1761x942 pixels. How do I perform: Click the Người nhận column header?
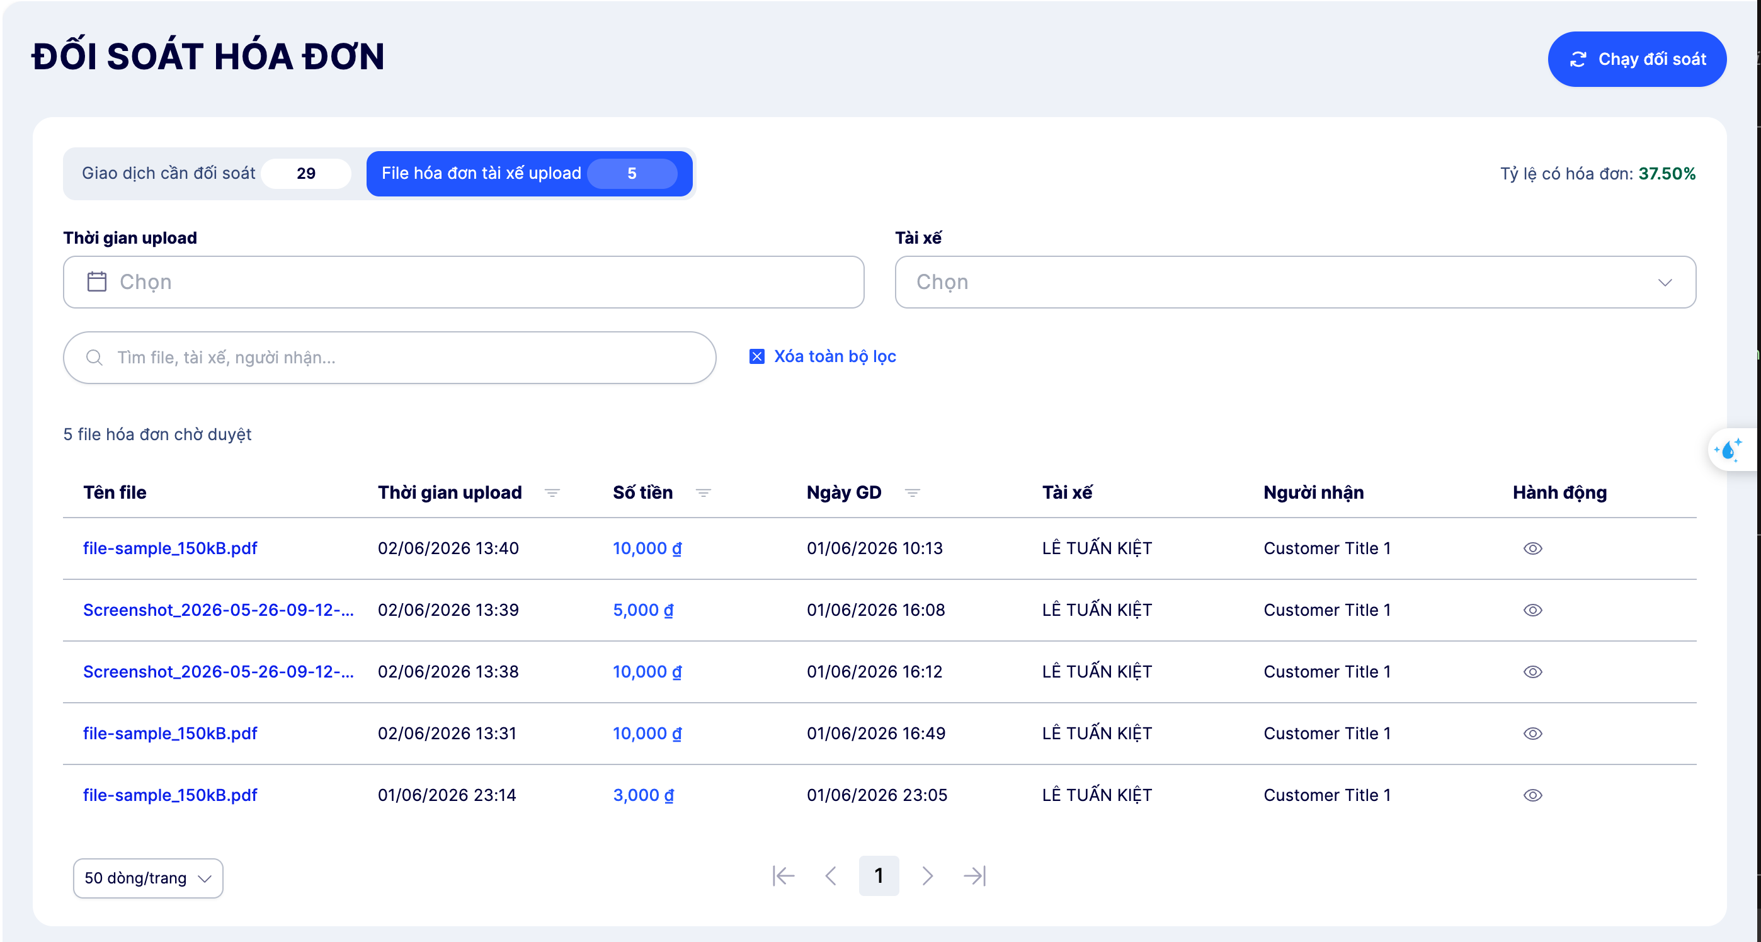[x=1313, y=493]
